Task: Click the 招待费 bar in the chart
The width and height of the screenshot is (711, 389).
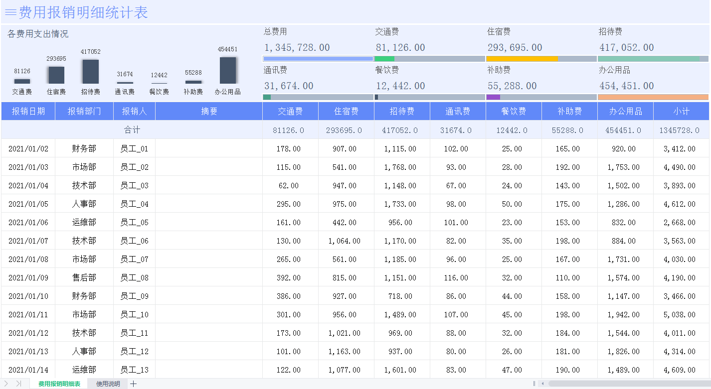Action: [x=90, y=72]
